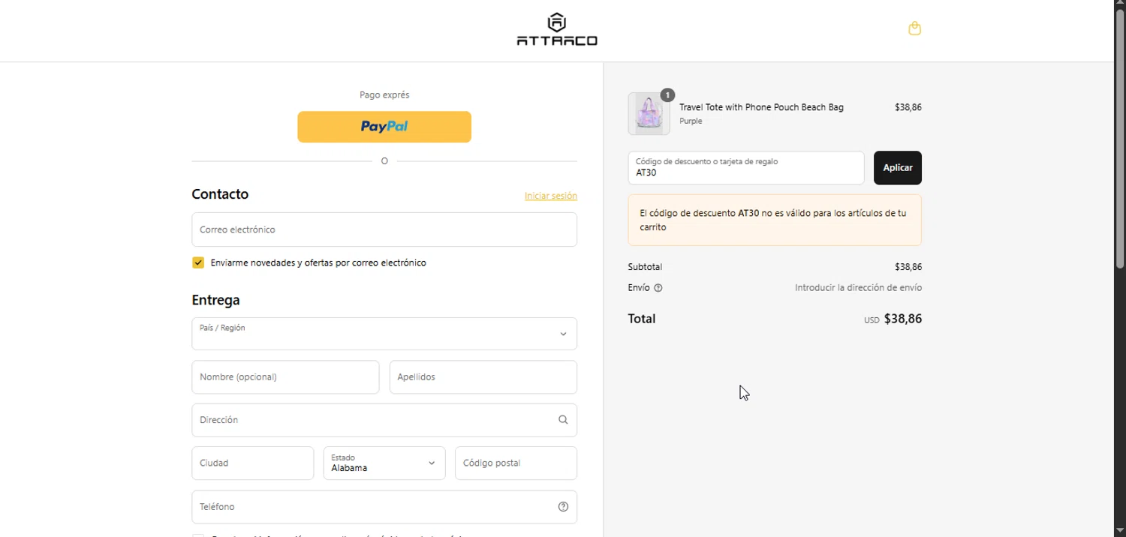This screenshot has height=537, width=1126.
Task: Click the Aplicar discount button
Action: (898, 168)
